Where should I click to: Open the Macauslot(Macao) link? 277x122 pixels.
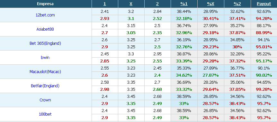click(45, 72)
